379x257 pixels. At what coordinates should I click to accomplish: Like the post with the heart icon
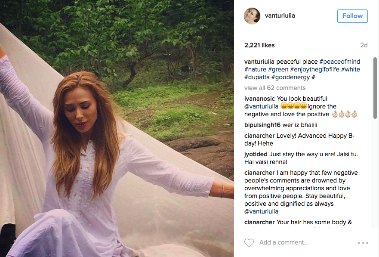coord(249,243)
